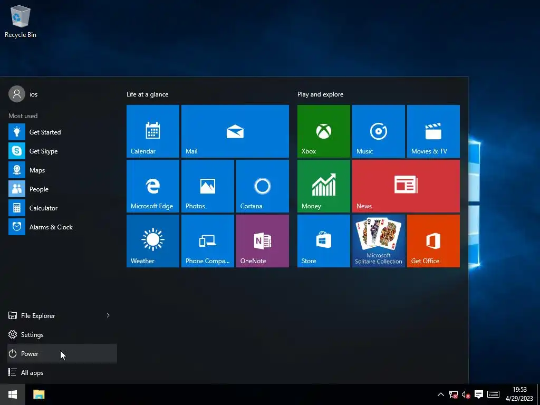Launch Maps from the Most used list
This screenshot has width=540, height=405.
point(62,170)
